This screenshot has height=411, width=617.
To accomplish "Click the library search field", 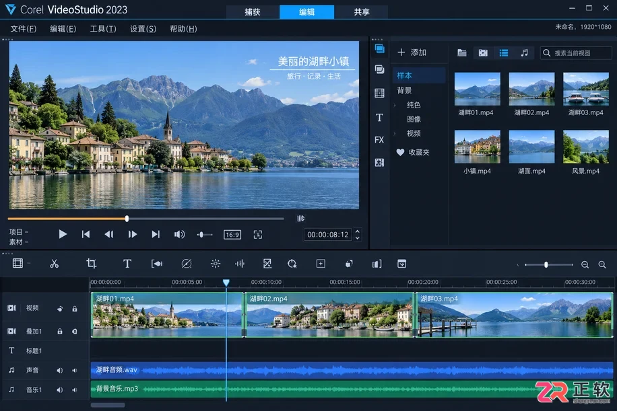I will [x=576, y=52].
